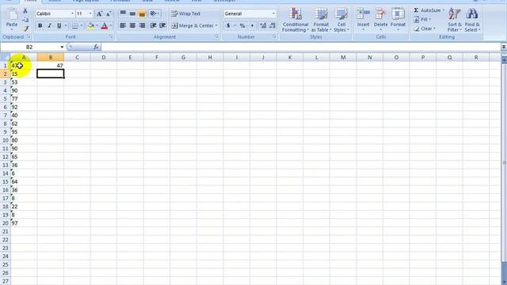Open the Clear dropdown in Editing

pos(425,28)
